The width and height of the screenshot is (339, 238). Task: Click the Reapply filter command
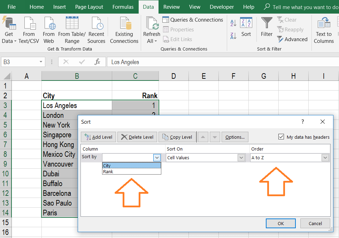coord(290,29)
